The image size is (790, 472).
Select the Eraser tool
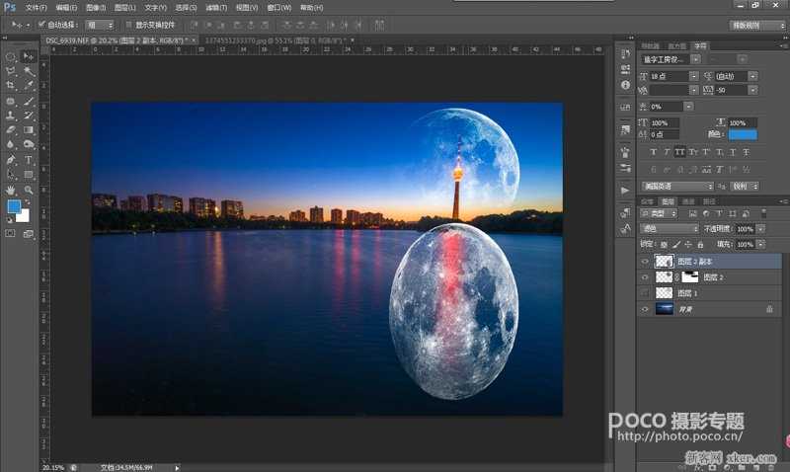(11, 130)
